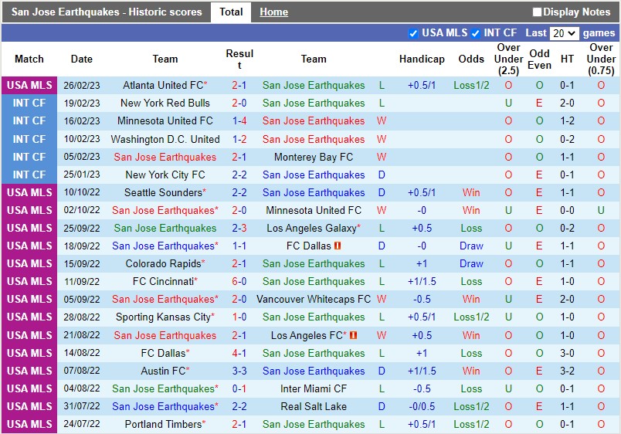Click the HT column header
The width and height of the screenshot is (621, 434).
point(567,59)
